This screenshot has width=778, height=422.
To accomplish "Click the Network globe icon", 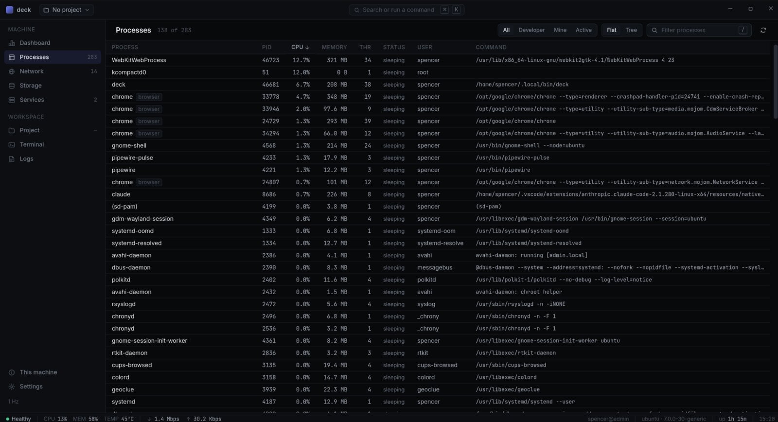I will coord(12,71).
